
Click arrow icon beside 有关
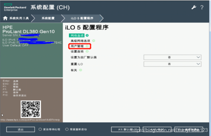tap(81, 70)
